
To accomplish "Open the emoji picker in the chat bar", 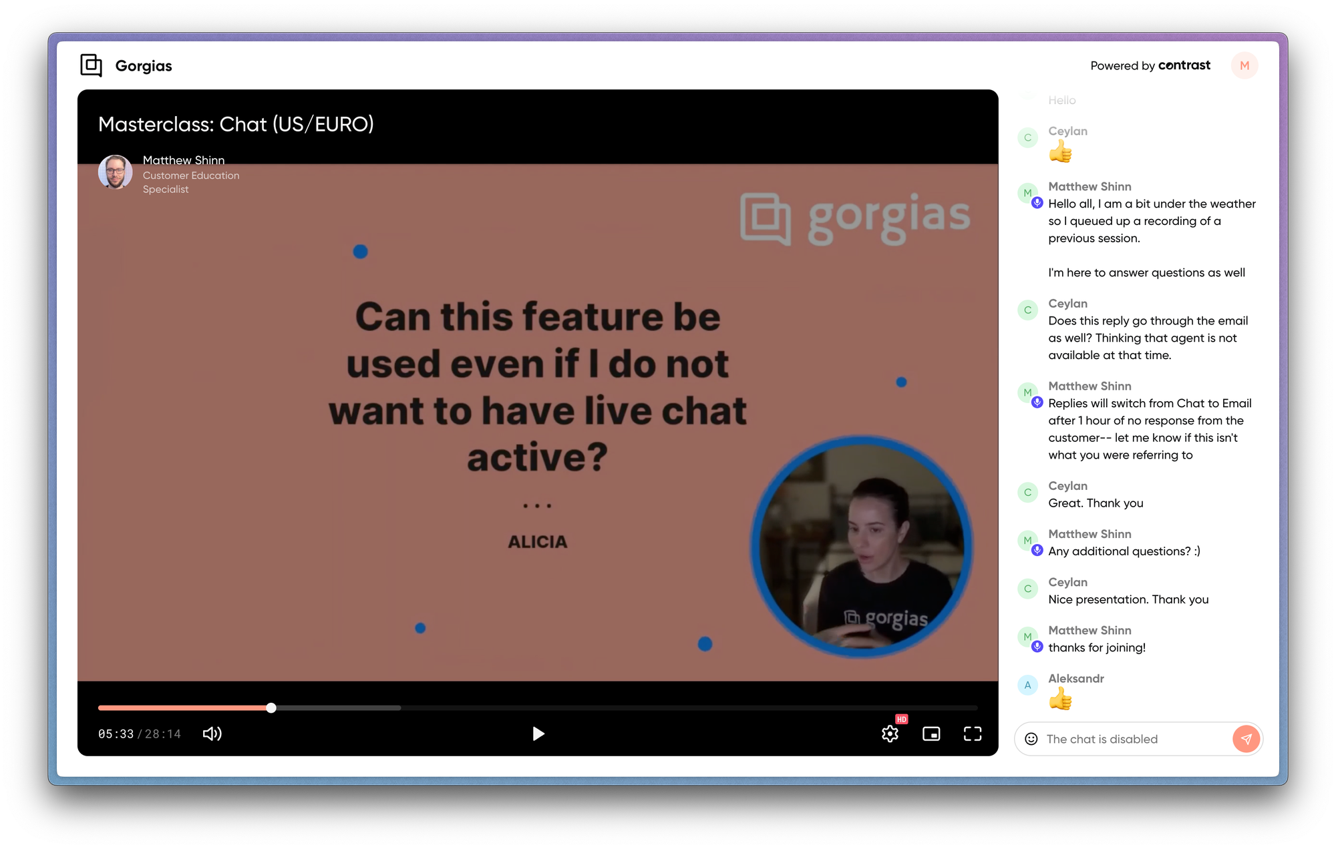I will pos(1032,739).
